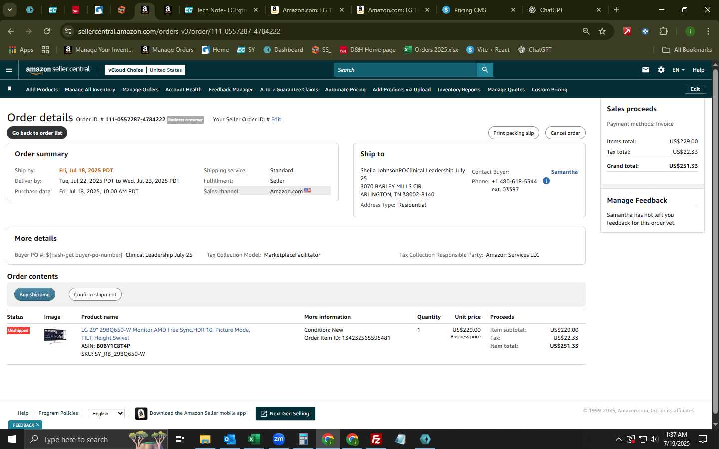Open the Seller Central hamburger menu
719x449 pixels.
(9, 70)
